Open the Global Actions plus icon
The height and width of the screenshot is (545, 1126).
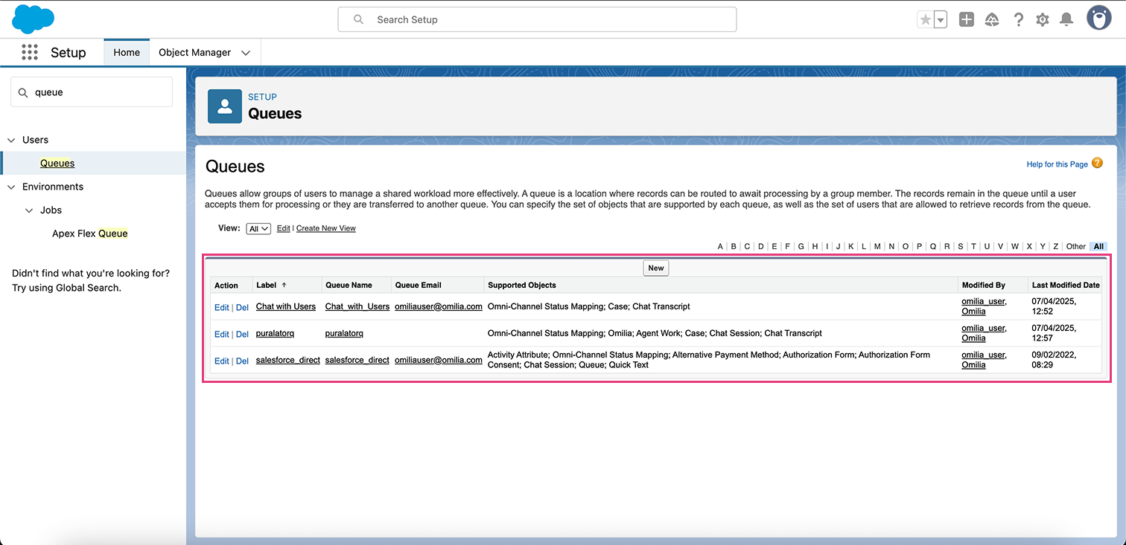click(x=966, y=20)
